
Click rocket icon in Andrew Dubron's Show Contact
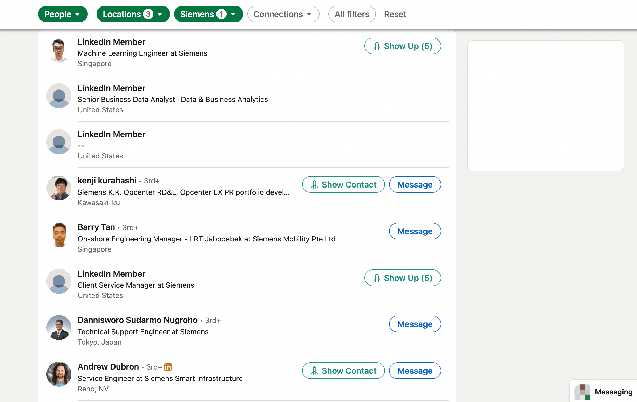pos(315,371)
